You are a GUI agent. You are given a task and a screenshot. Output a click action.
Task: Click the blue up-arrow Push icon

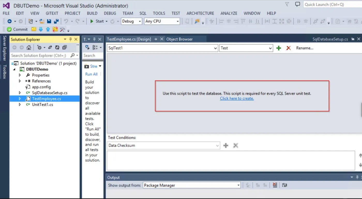[x=48, y=29]
